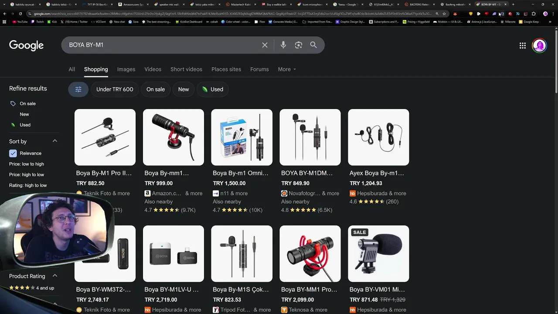Open the Milanote bookmark

coord(507,21)
